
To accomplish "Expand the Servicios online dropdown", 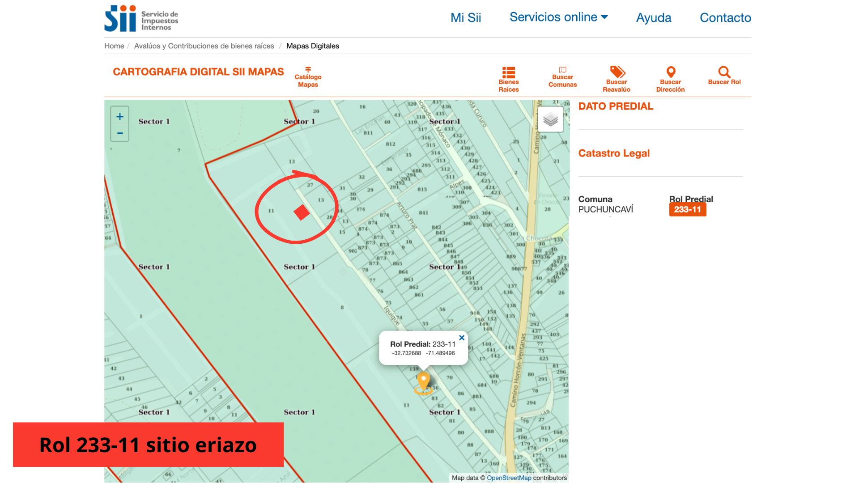I will coord(558,17).
